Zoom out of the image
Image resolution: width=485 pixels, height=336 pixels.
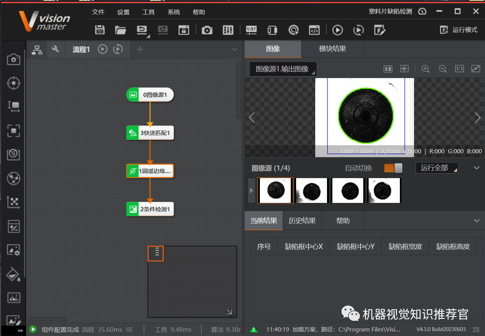coord(443,69)
